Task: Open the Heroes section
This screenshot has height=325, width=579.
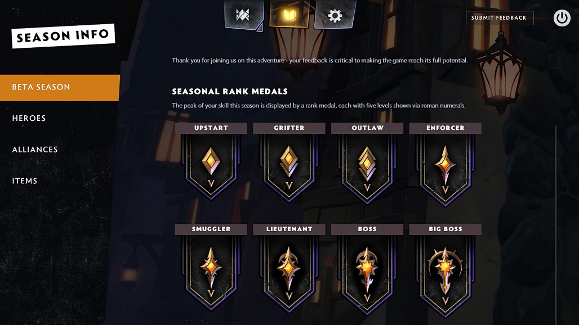Action: point(29,118)
